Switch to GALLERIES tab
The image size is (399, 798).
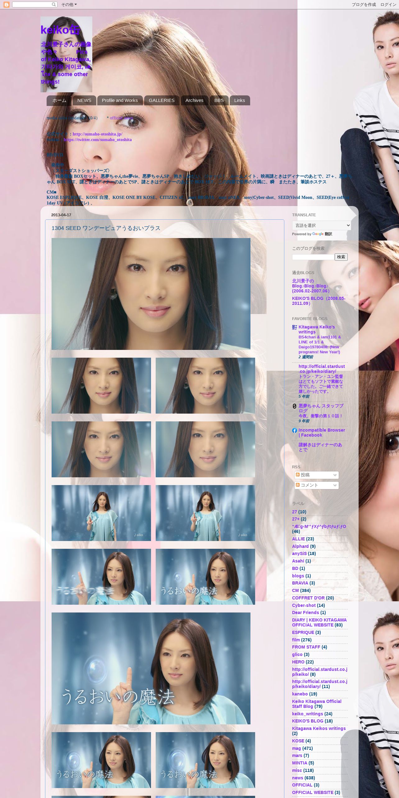click(162, 100)
